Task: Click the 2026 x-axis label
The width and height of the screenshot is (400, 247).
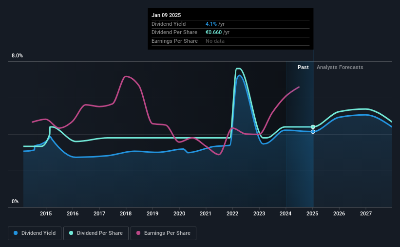Action: coord(339,213)
